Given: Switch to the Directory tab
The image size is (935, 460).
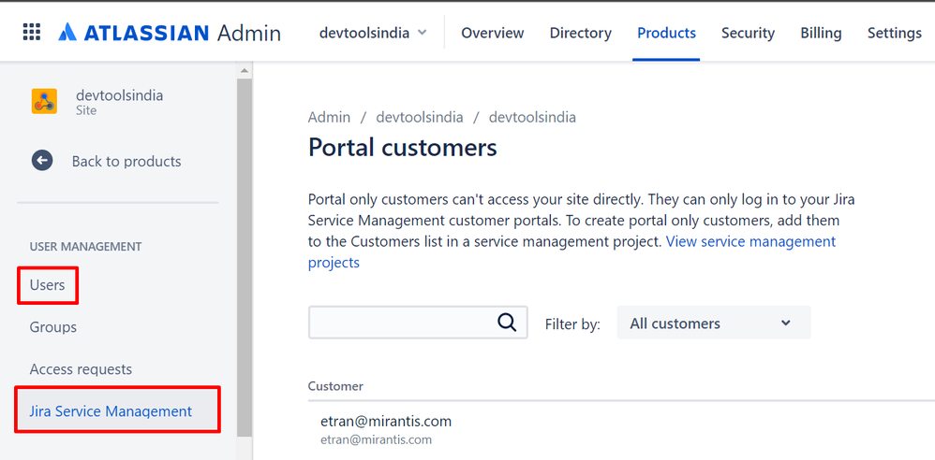Looking at the screenshot, I should point(580,33).
